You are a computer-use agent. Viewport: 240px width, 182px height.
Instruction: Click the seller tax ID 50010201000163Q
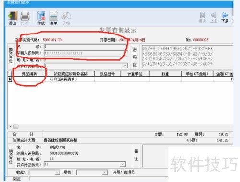(x=64, y=153)
